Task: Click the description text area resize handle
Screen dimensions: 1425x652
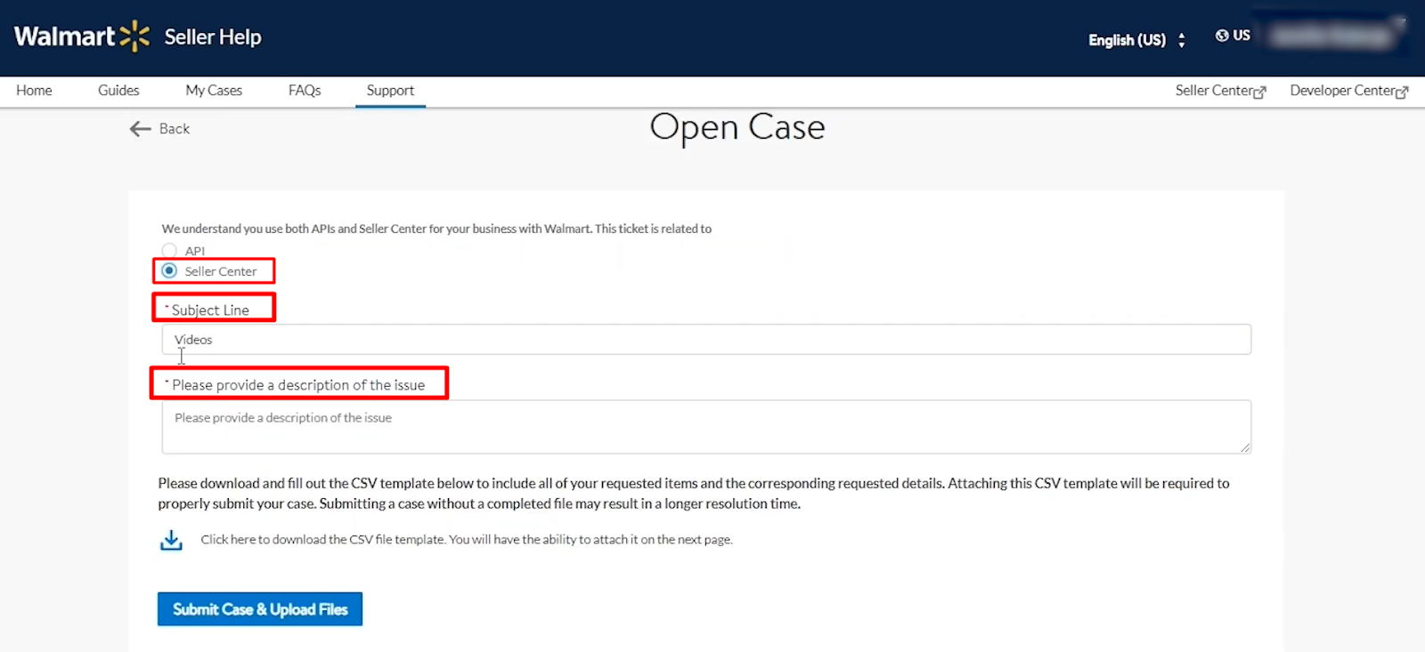Action: (x=1244, y=447)
